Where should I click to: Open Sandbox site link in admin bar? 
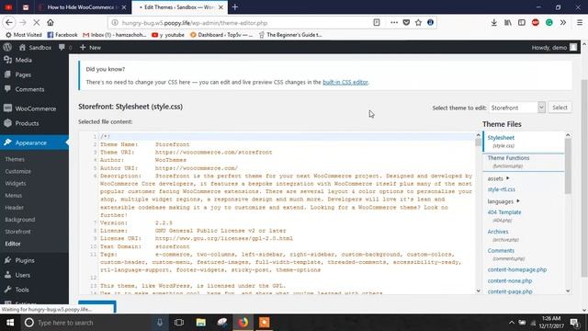(x=35, y=47)
